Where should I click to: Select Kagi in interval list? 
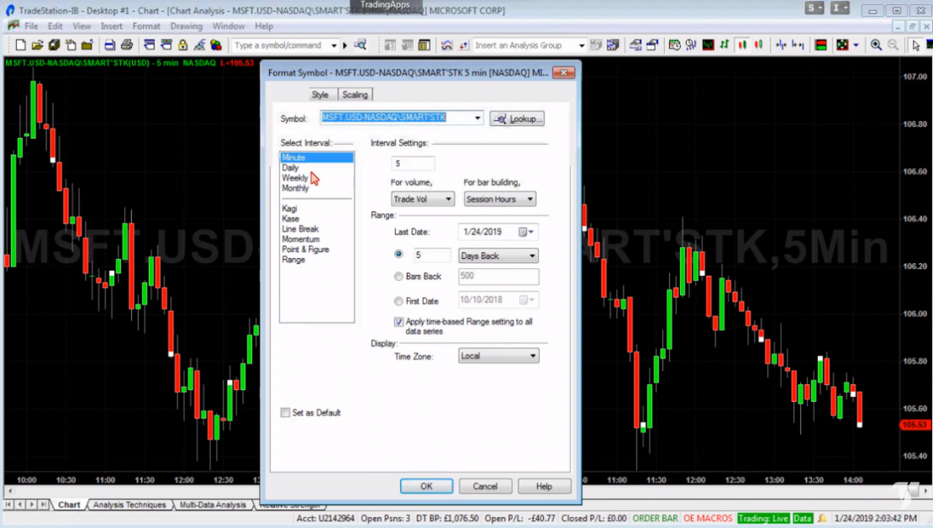(317, 209)
